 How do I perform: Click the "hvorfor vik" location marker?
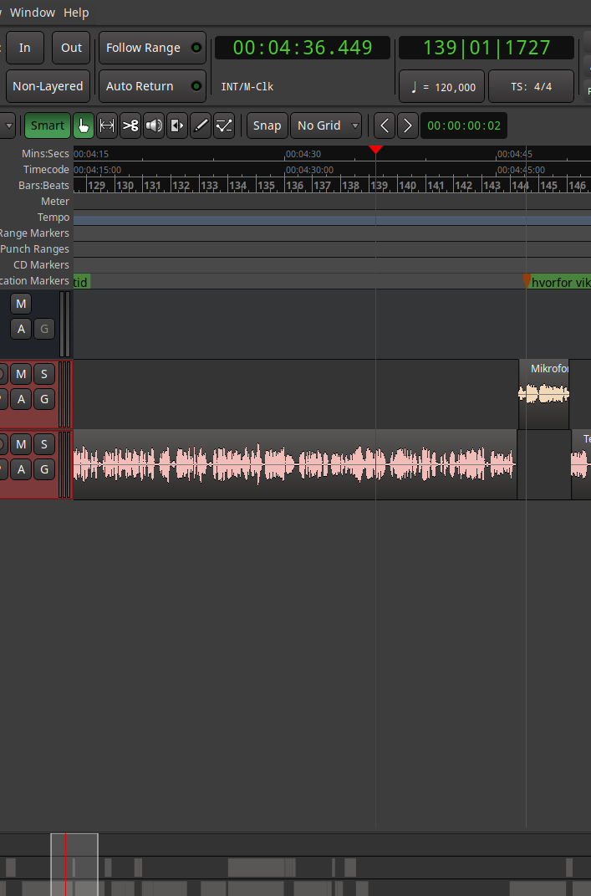tap(559, 283)
